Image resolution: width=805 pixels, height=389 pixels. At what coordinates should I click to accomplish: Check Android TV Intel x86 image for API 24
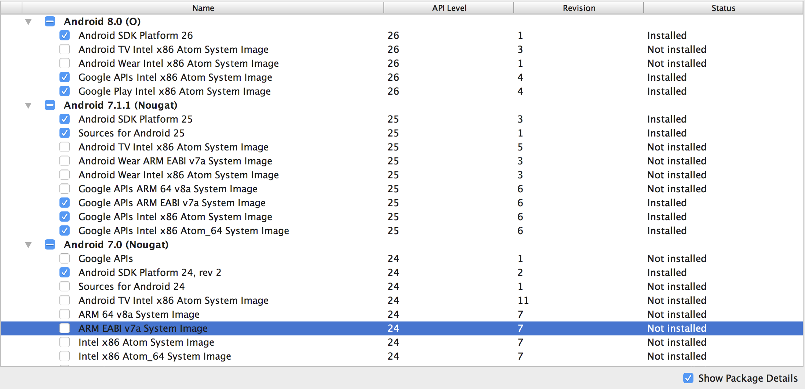[x=65, y=300]
